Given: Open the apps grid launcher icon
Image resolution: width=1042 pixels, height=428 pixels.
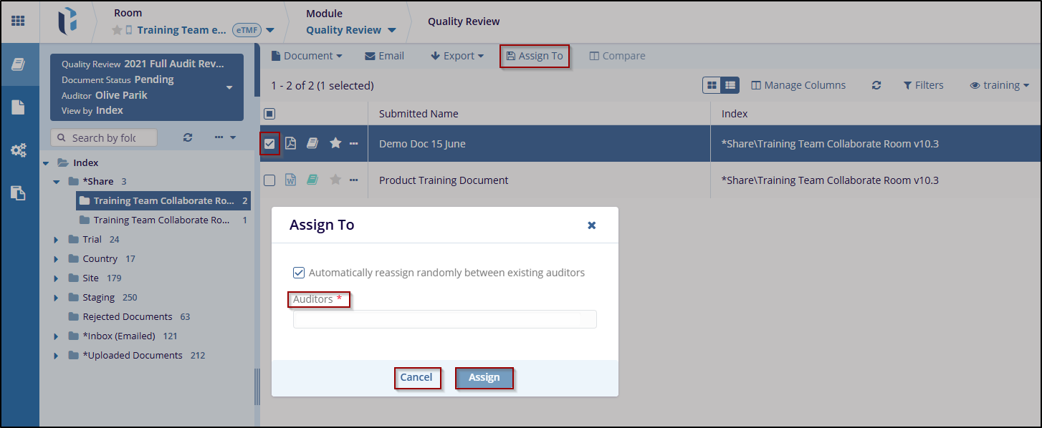Looking at the screenshot, I should point(18,21).
